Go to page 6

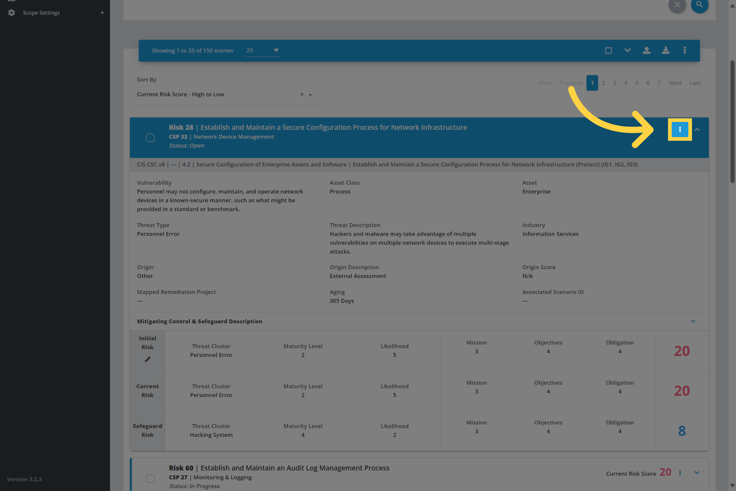click(648, 83)
